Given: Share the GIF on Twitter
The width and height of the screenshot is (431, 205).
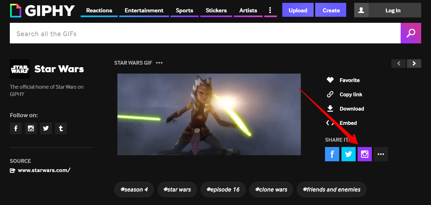Looking at the screenshot, I should tap(348, 154).
